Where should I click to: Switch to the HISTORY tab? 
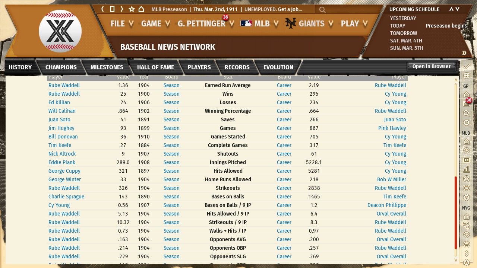20,67
